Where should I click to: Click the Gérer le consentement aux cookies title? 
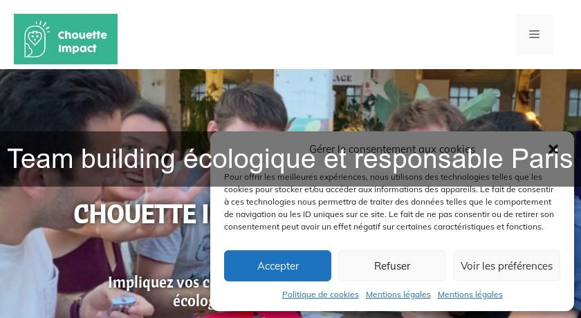pyautogui.click(x=392, y=149)
